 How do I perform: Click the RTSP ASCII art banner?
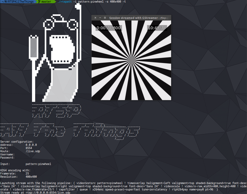pos(56,111)
